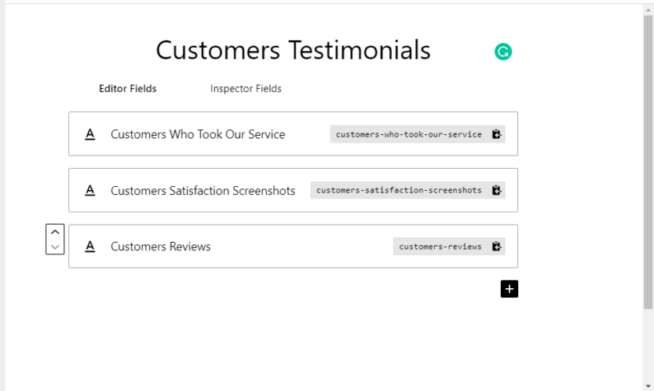Screen dimensions: 654x391
Task: Select the Customers Reviews field row
Action: [293, 246]
